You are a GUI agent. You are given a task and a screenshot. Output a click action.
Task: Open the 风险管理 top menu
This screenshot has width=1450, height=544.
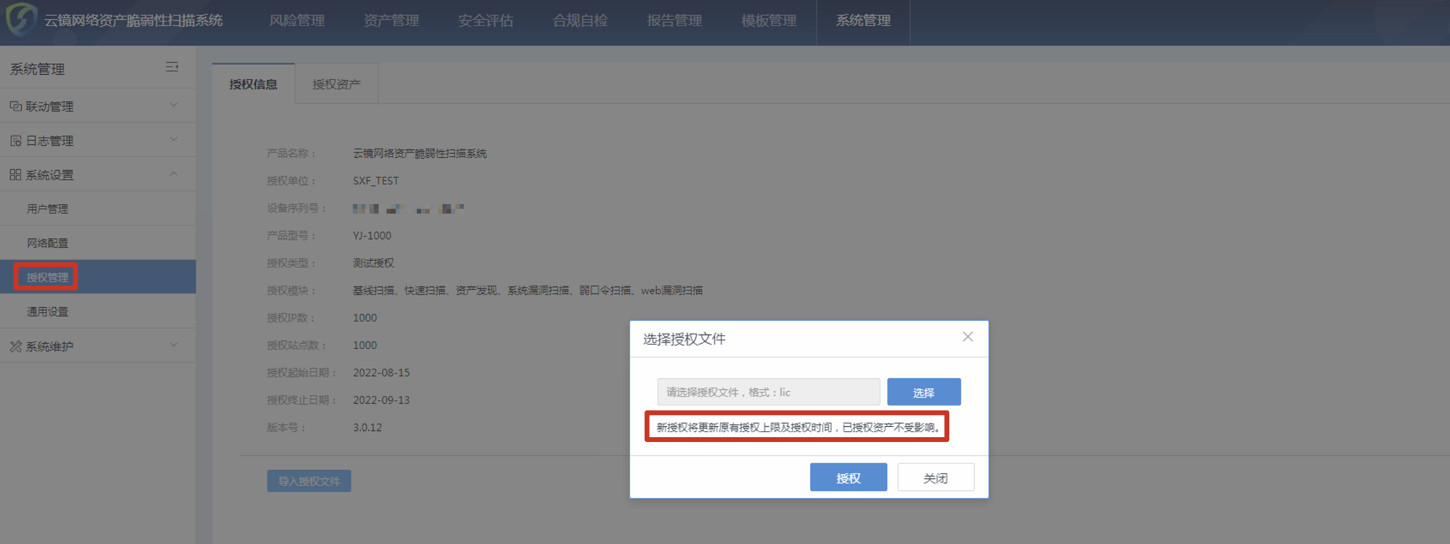click(297, 21)
